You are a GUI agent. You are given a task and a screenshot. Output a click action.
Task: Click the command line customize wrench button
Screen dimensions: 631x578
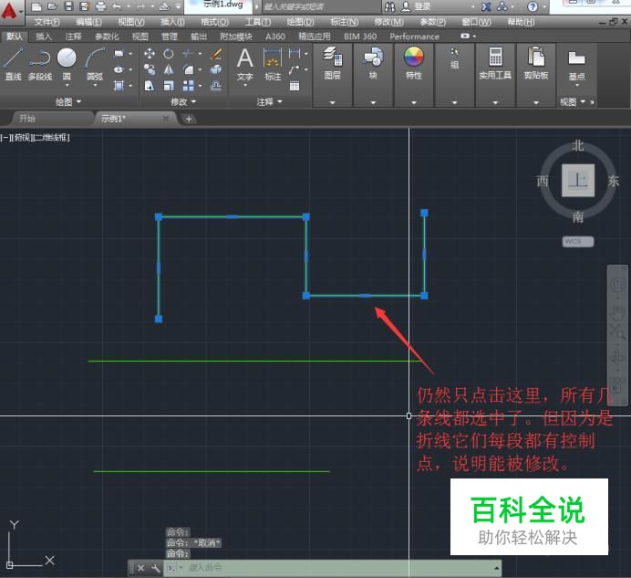point(155,568)
